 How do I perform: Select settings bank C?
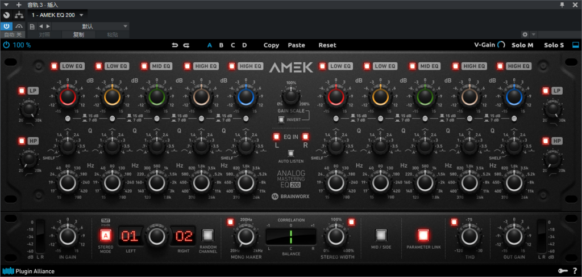point(233,45)
